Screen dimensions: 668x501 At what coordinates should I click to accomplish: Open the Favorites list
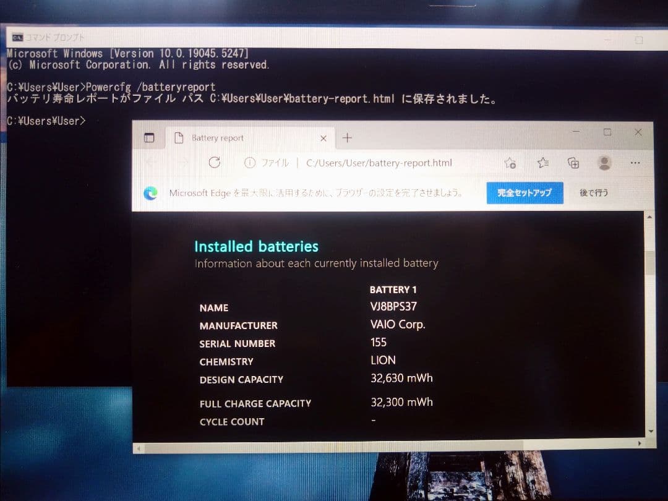542,163
